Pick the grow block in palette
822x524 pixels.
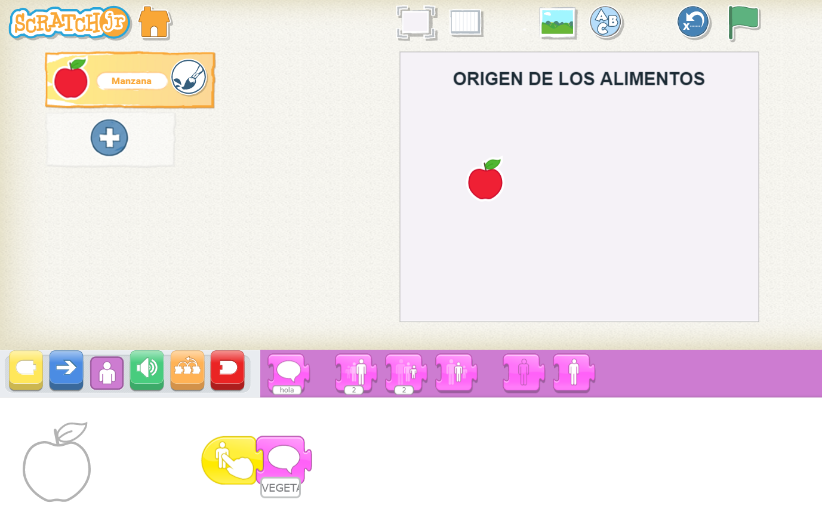(356, 372)
